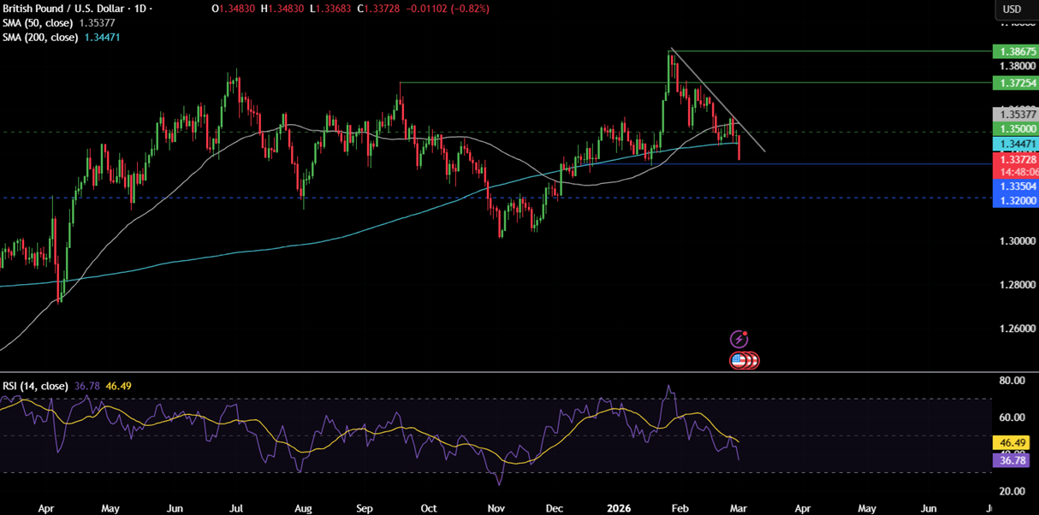The image size is (1039, 515).
Task: Click the purple lightning idea marker on the chart
Action: click(x=737, y=337)
